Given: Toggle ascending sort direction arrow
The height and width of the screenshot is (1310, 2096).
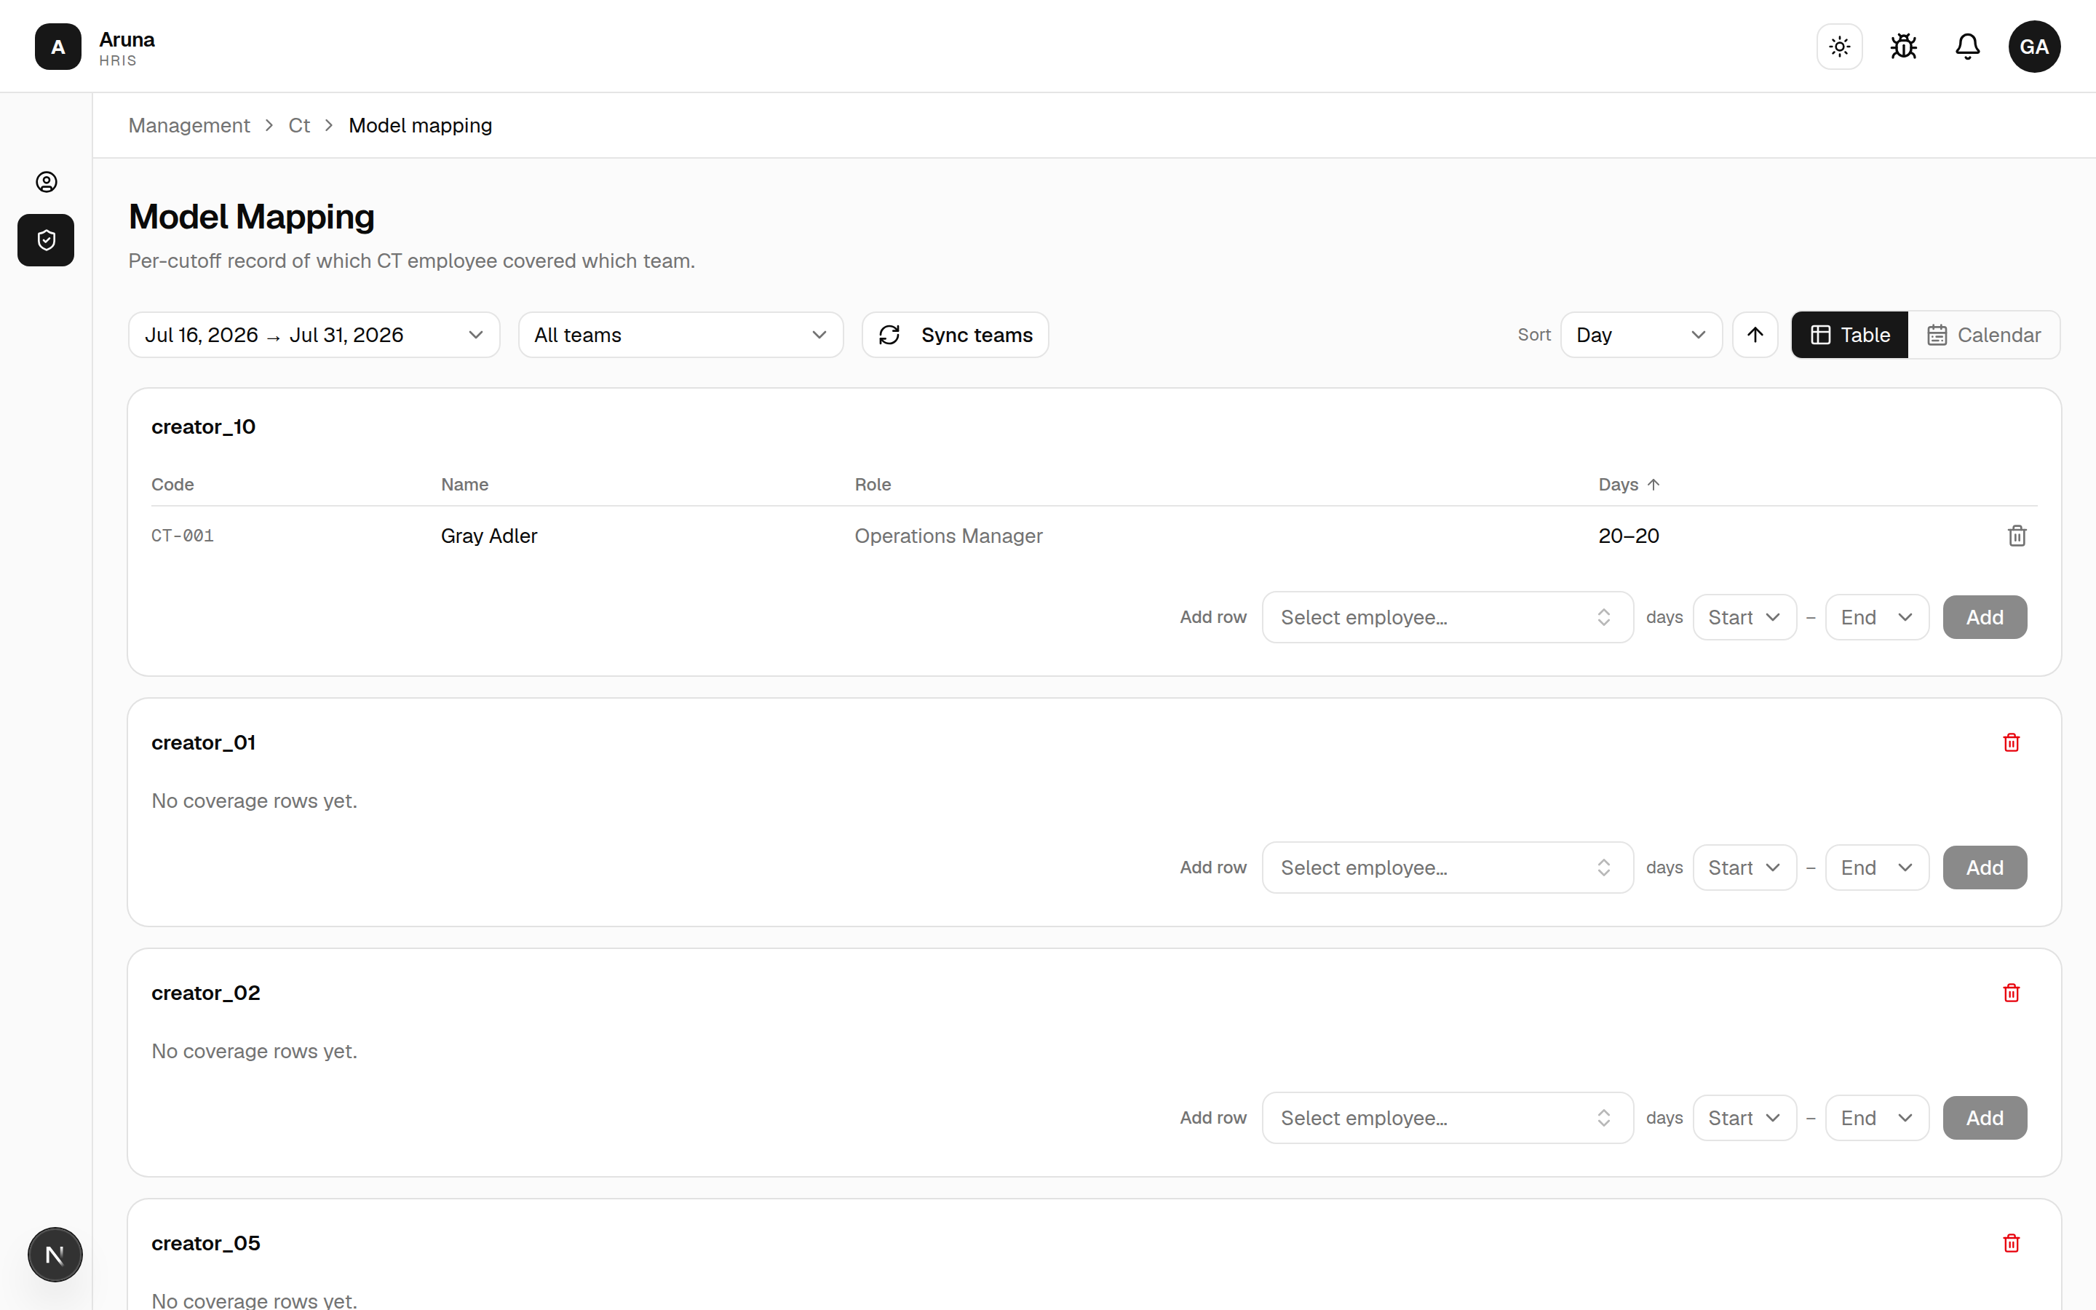Looking at the screenshot, I should 1755,336.
